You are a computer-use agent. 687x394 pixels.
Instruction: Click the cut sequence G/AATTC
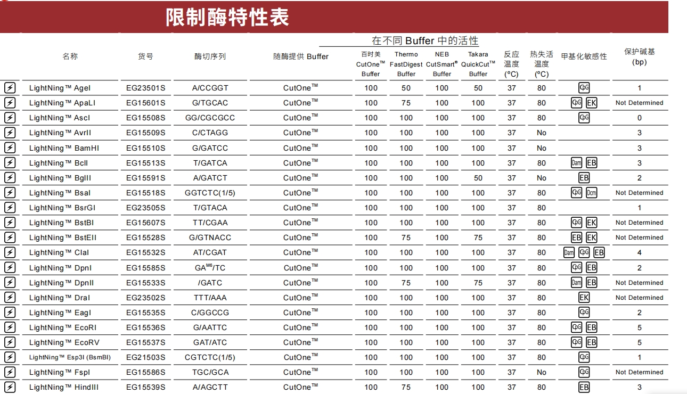[210, 327]
